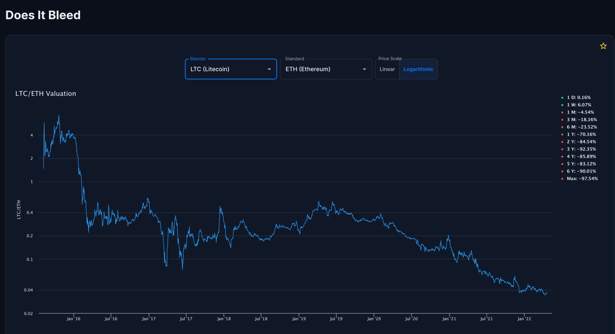
Task: Switch price scale to Linear
Action: point(387,69)
